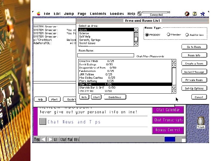This screenshot has height=161, width=215.
Task: Click down arrow of area list scrollbar
Action: pyautogui.click(x=136, y=44)
